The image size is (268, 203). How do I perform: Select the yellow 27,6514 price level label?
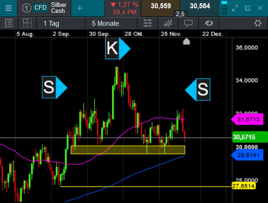[x=244, y=186]
